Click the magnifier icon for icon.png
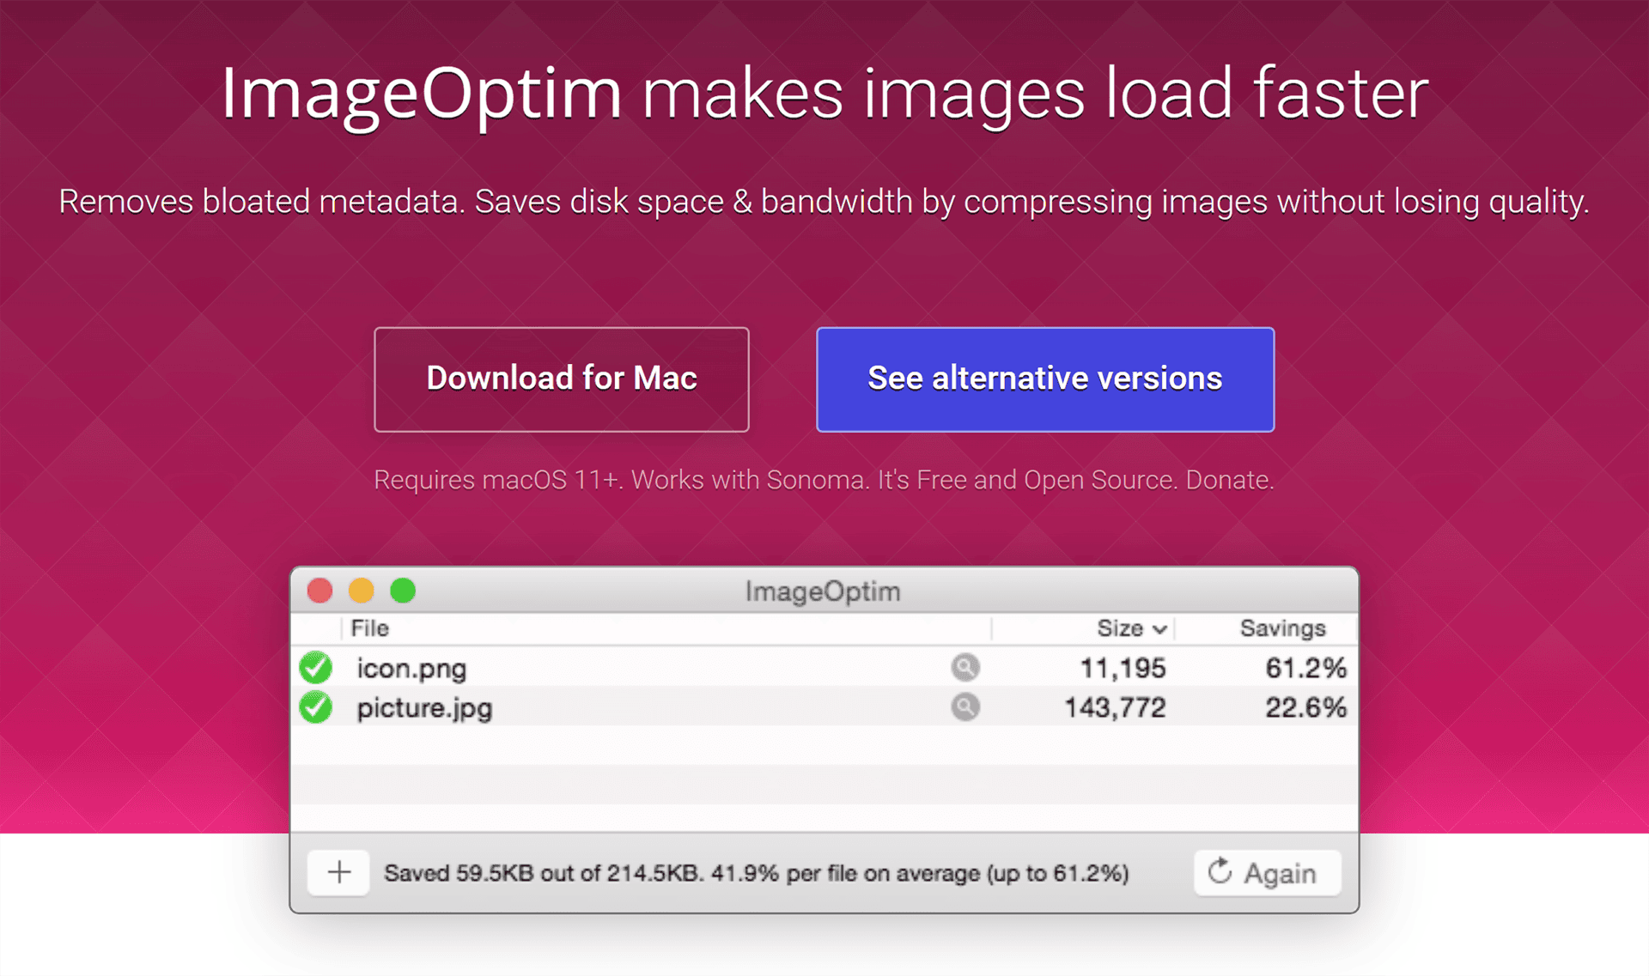Image resolution: width=1649 pixels, height=976 pixels. (965, 667)
